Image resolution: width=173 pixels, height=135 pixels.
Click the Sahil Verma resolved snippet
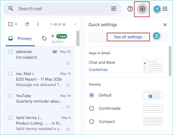pyautogui.click(x=39, y=129)
